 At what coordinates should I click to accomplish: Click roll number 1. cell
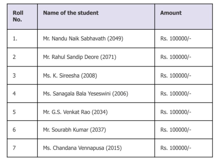(x=15, y=39)
